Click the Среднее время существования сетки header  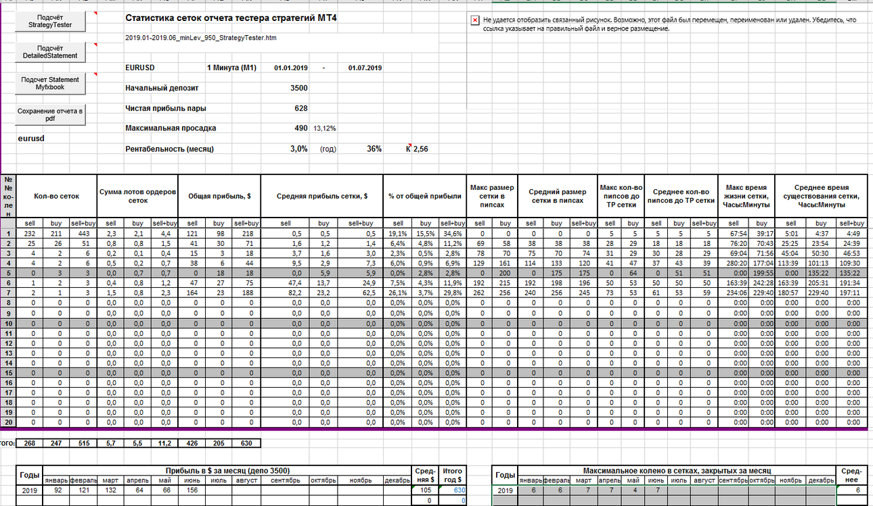click(820, 196)
